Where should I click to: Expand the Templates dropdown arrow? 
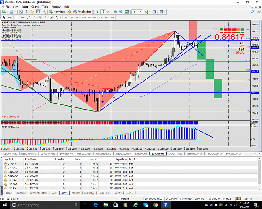[165, 12]
